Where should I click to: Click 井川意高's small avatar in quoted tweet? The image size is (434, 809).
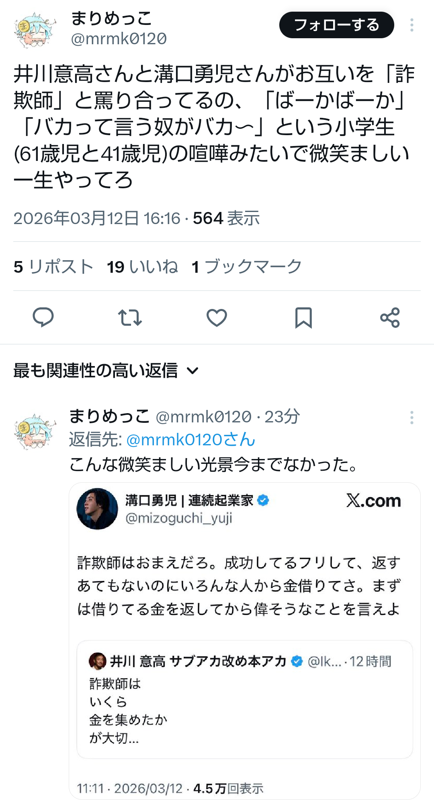click(98, 661)
